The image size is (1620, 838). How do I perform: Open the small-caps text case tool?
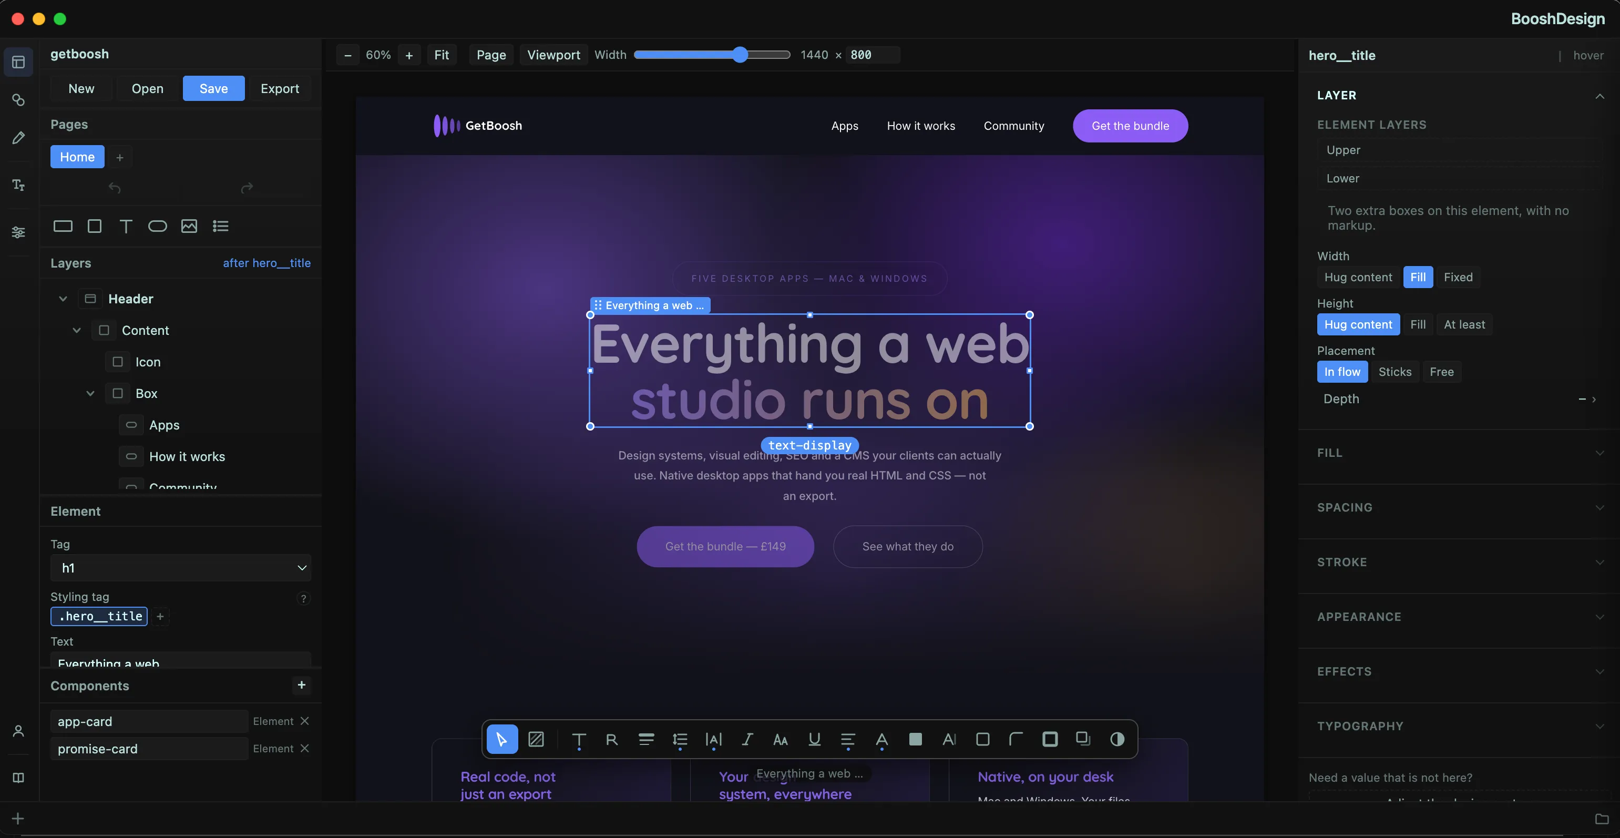point(781,739)
